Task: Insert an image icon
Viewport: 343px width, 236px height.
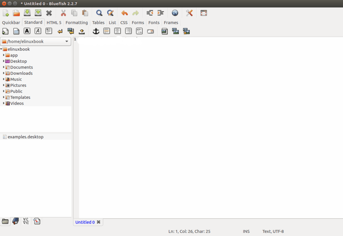Action: point(165,31)
